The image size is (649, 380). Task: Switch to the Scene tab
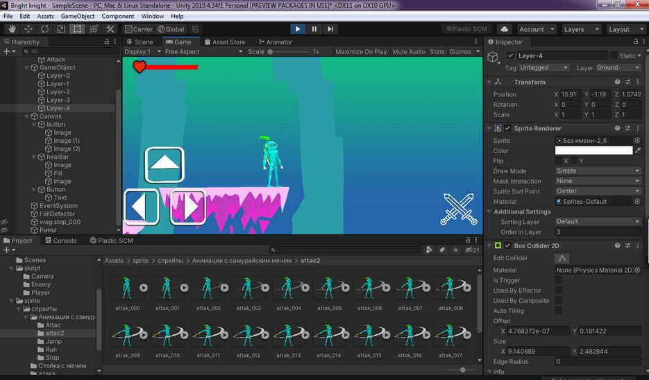click(x=140, y=42)
